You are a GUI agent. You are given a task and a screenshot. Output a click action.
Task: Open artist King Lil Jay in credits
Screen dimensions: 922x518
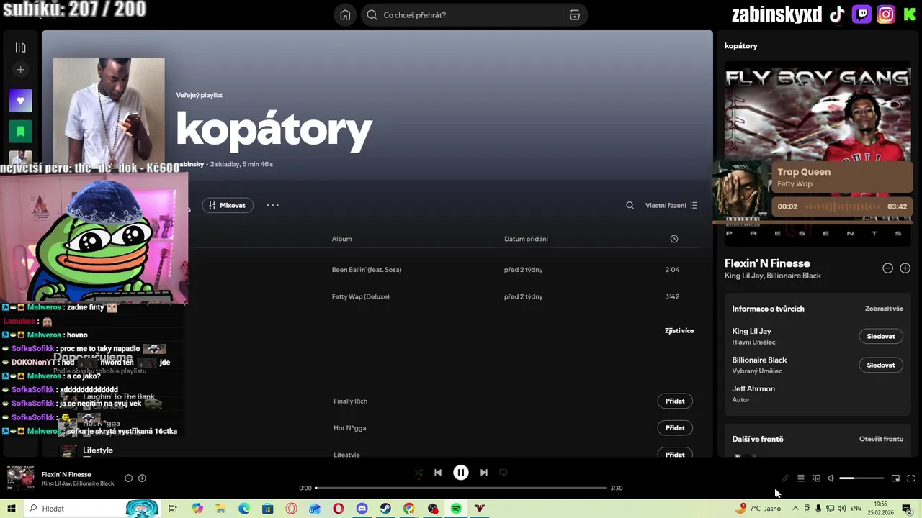[x=751, y=332]
